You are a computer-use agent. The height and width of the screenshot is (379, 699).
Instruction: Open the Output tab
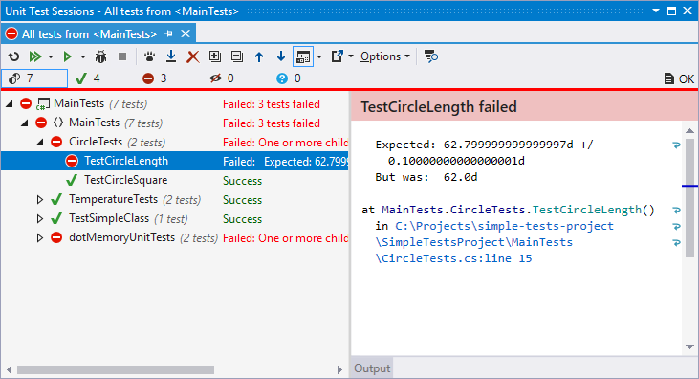[x=372, y=368]
